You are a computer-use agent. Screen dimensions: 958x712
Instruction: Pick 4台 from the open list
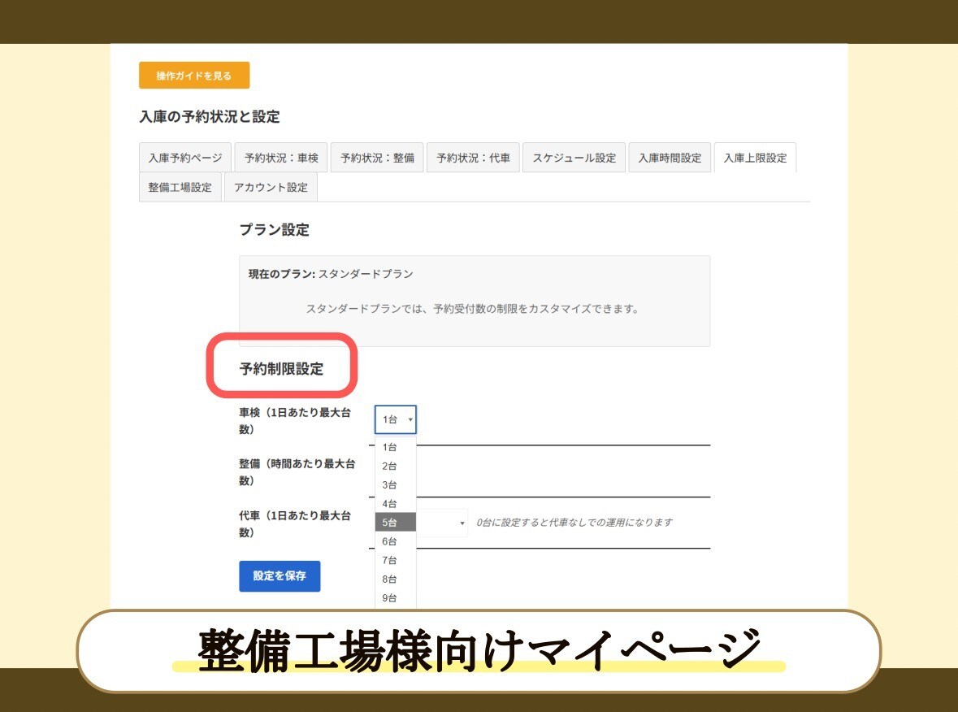pos(395,504)
